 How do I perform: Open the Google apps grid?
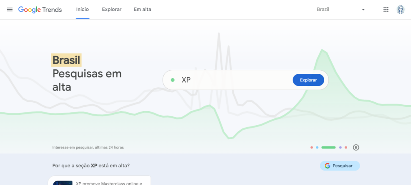point(386,10)
